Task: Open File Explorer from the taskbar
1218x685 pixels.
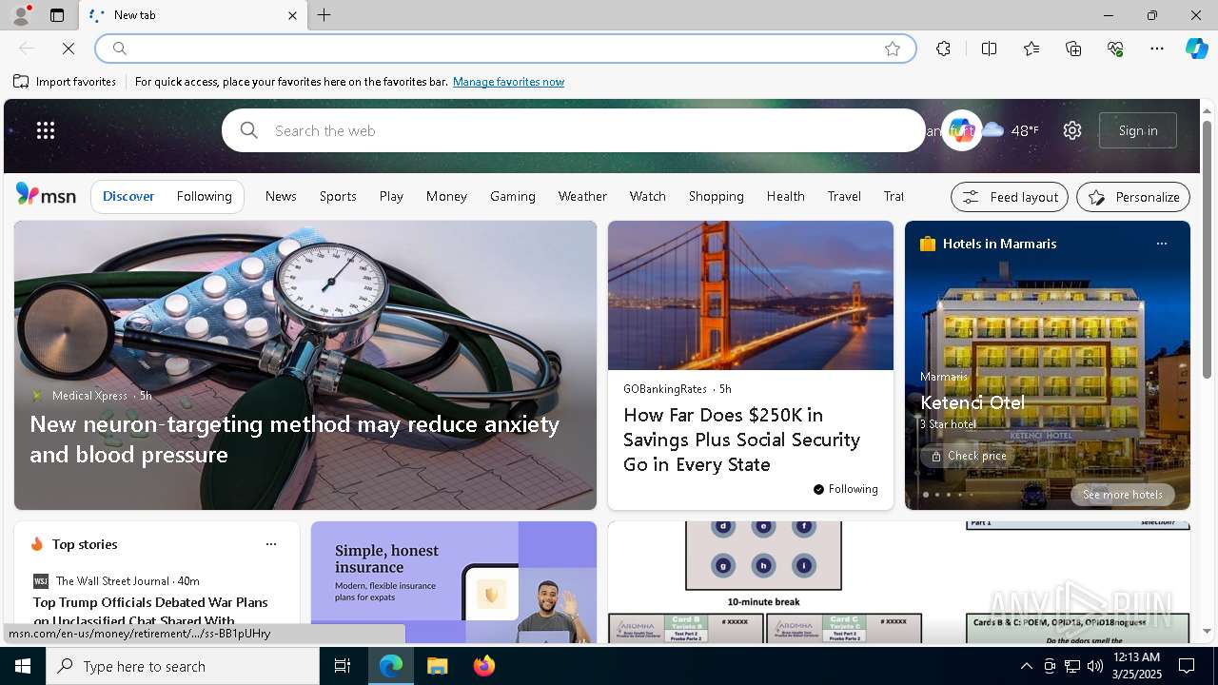Action: point(438,666)
